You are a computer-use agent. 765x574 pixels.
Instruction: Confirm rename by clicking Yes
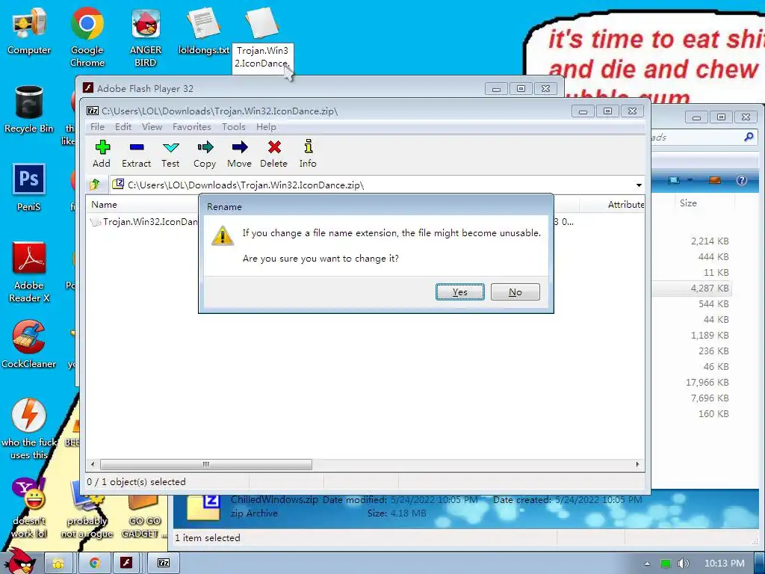coord(459,292)
